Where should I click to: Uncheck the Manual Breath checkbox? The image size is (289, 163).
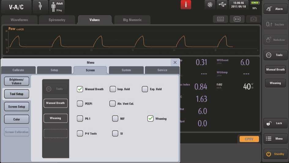pyautogui.click(x=80, y=89)
